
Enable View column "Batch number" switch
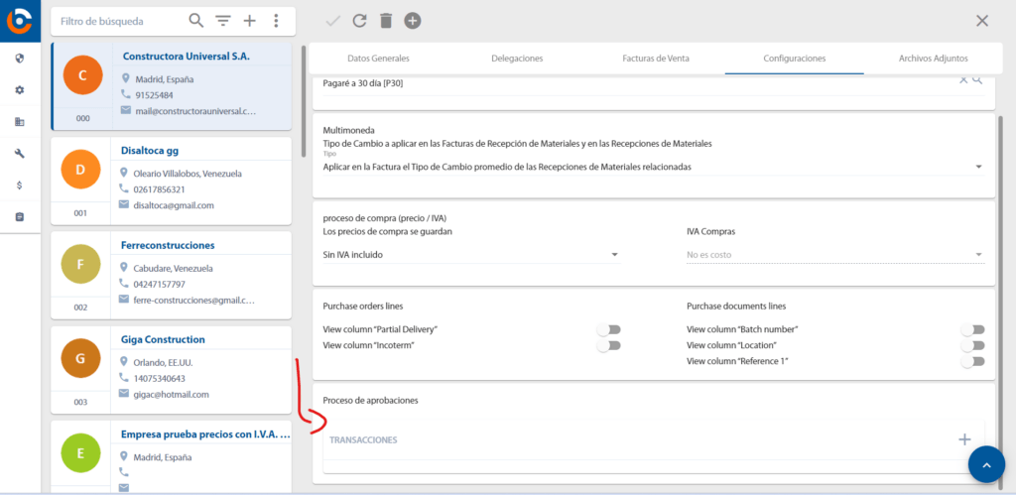click(x=972, y=329)
